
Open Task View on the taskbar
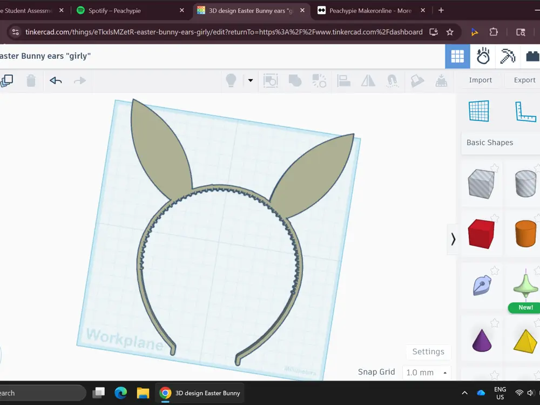point(99,393)
